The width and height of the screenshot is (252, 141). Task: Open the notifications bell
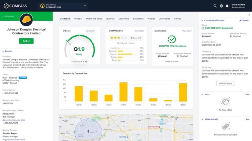click(x=227, y=6)
